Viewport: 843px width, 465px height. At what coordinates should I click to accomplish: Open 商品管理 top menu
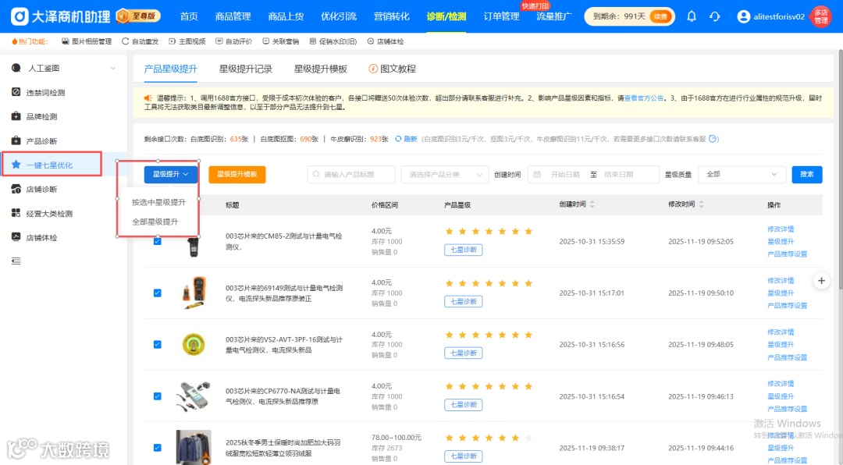233,16
